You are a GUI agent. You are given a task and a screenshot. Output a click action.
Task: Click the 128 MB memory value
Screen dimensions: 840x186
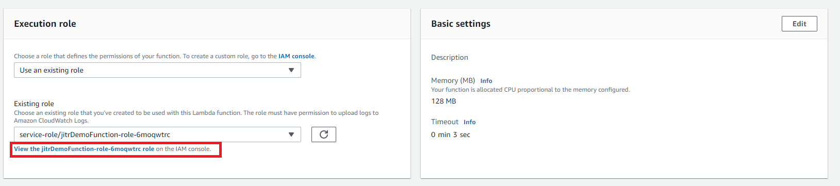[x=443, y=101]
